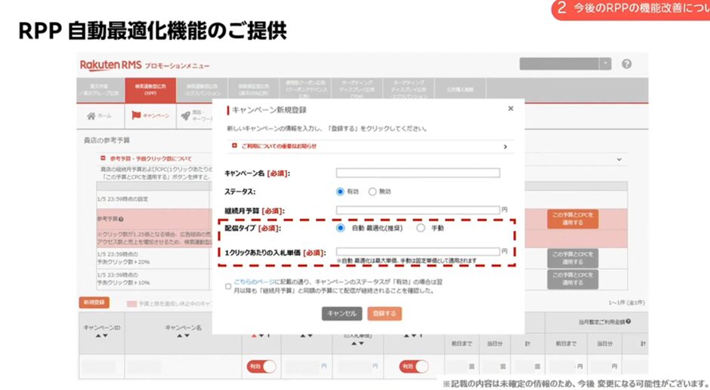Click sort arrows under キャンペーンID column
The width and height of the screenshot is (710, 390).
tap(100, 336)
